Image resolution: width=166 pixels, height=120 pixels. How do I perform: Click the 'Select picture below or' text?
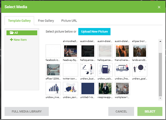tap(61, 32)
